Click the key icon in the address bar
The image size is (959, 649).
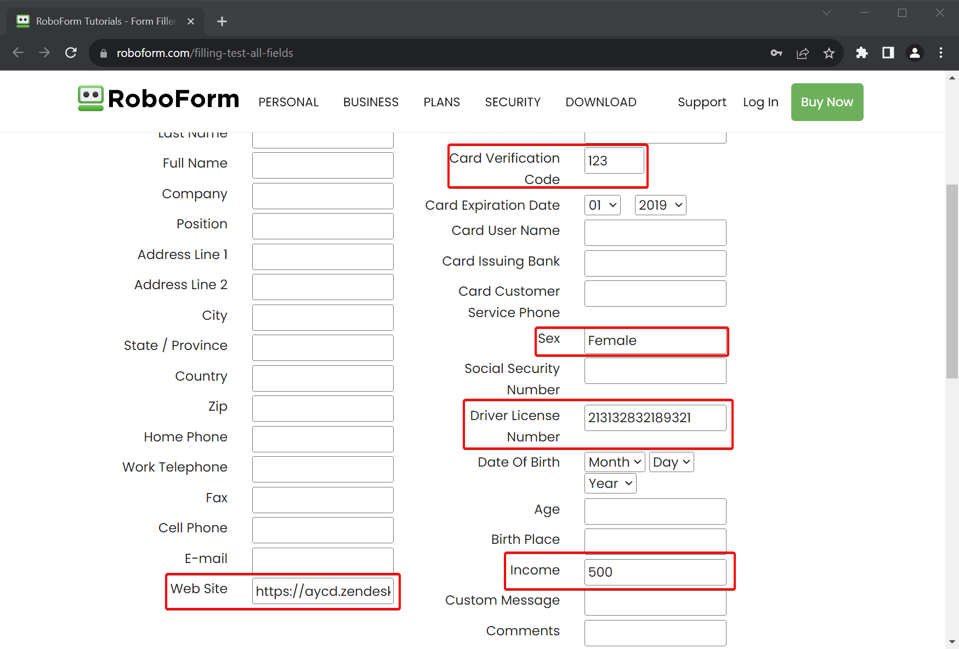(776, 53)
